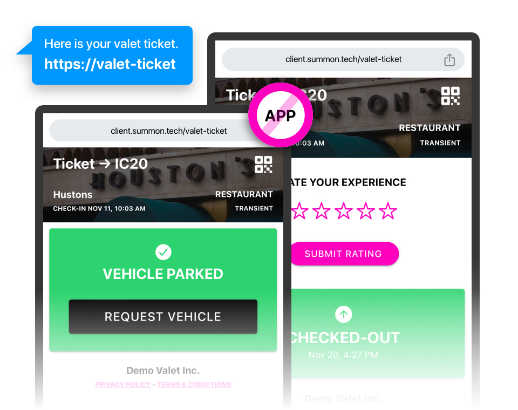Open the Terms & Conditions link
The height and width of the screenshot is (410, 518).
coord(194,385)
